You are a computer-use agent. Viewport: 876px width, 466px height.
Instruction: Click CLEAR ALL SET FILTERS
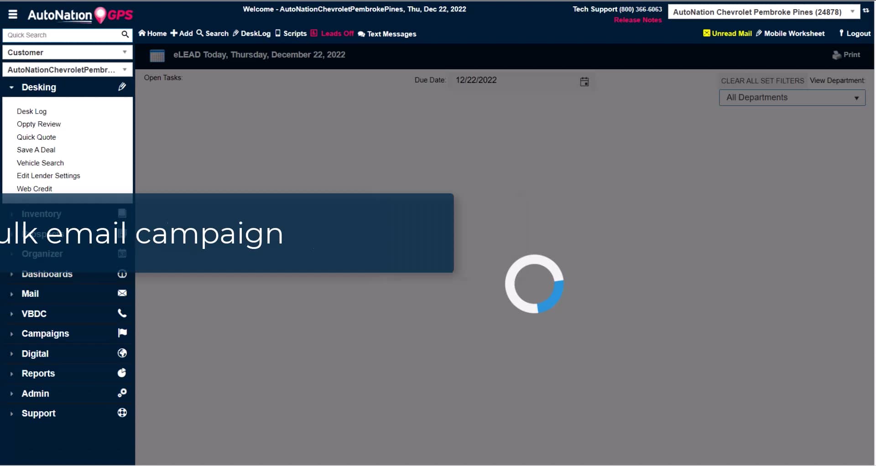[762, 80]
